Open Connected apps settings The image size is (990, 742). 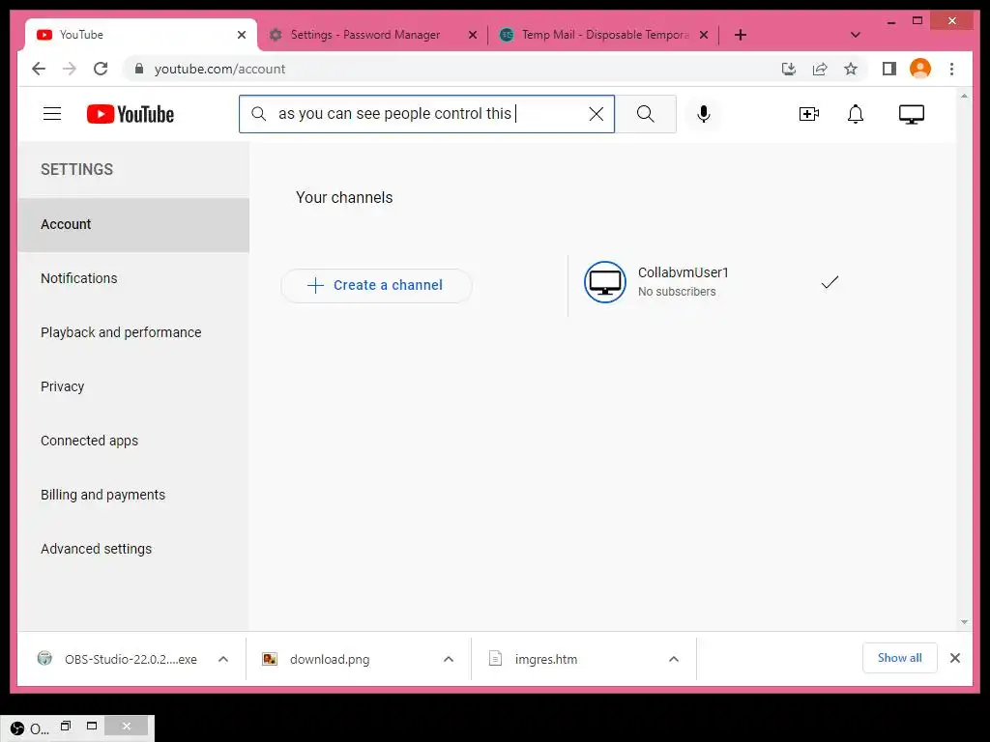[133, 441]
